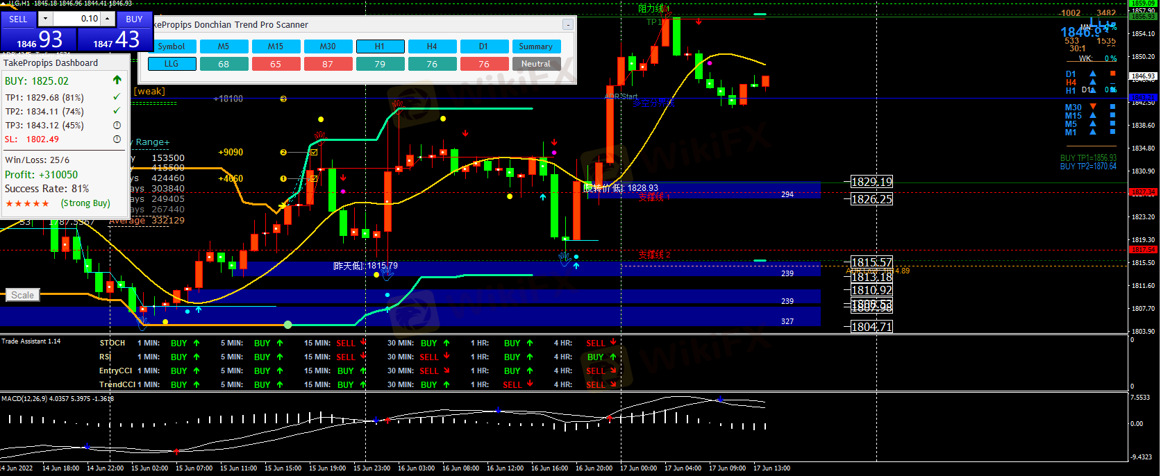Screen dimensions: 1161x476
Task: Click the LLG symbol cell in scanner
Action: point(172,64)
